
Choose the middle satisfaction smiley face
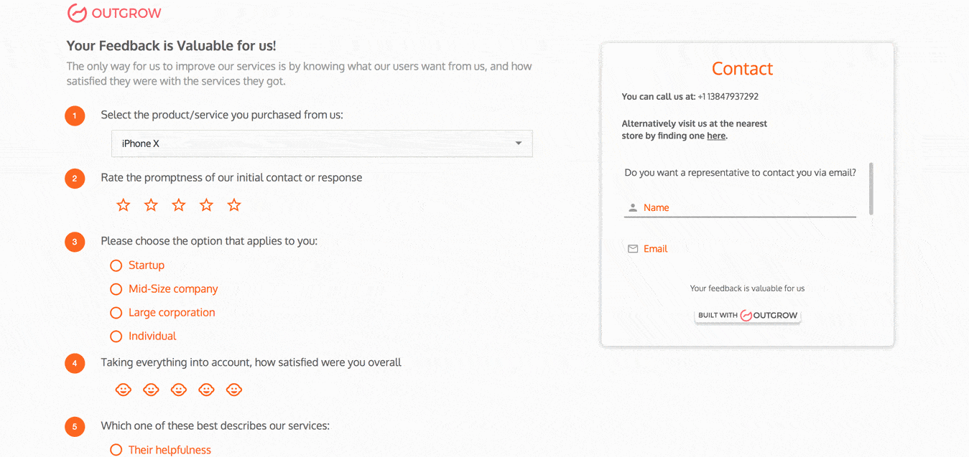tap(179, 390)
